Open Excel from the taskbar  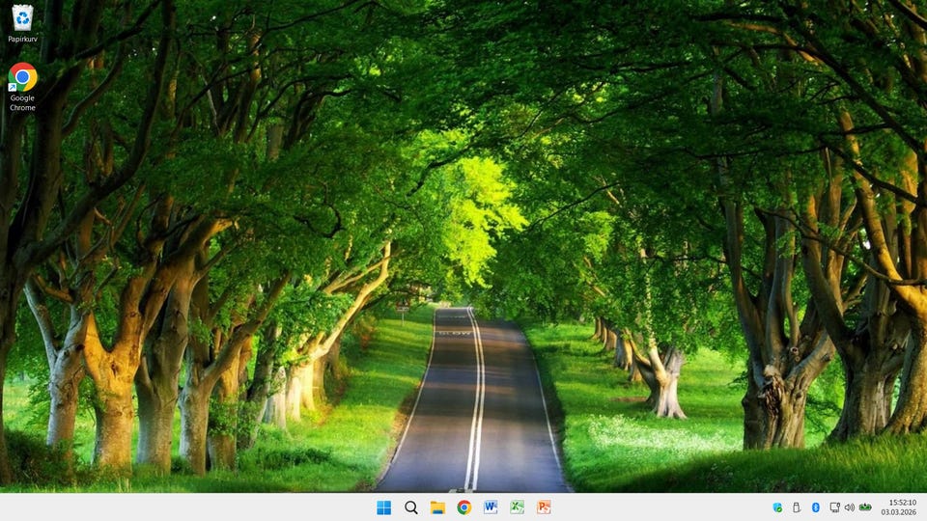(518, 507)
